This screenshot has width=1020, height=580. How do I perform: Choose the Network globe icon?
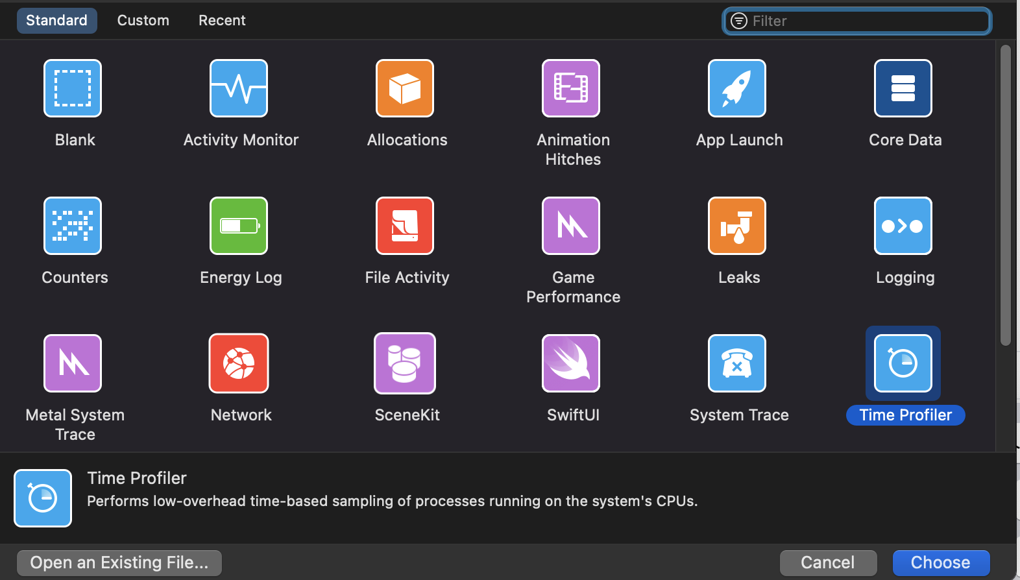point(239,363)
